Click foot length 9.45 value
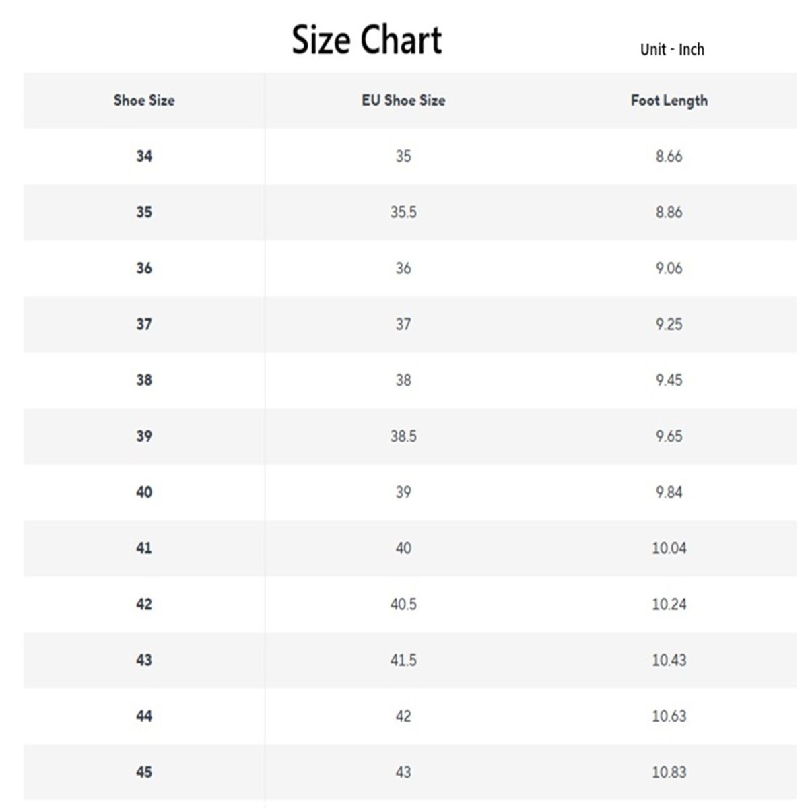Viewport: 808px width, 808px height. click(669, 380)
